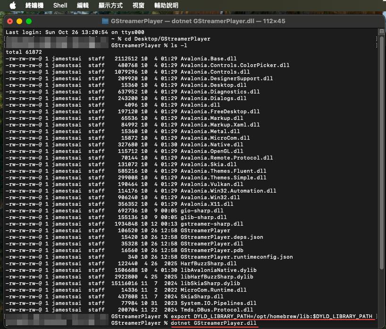Click the gstreamer-sharp.dll entry in listing
The height and width of the screenshot is (329, 386).
click(x=212, y=224)
